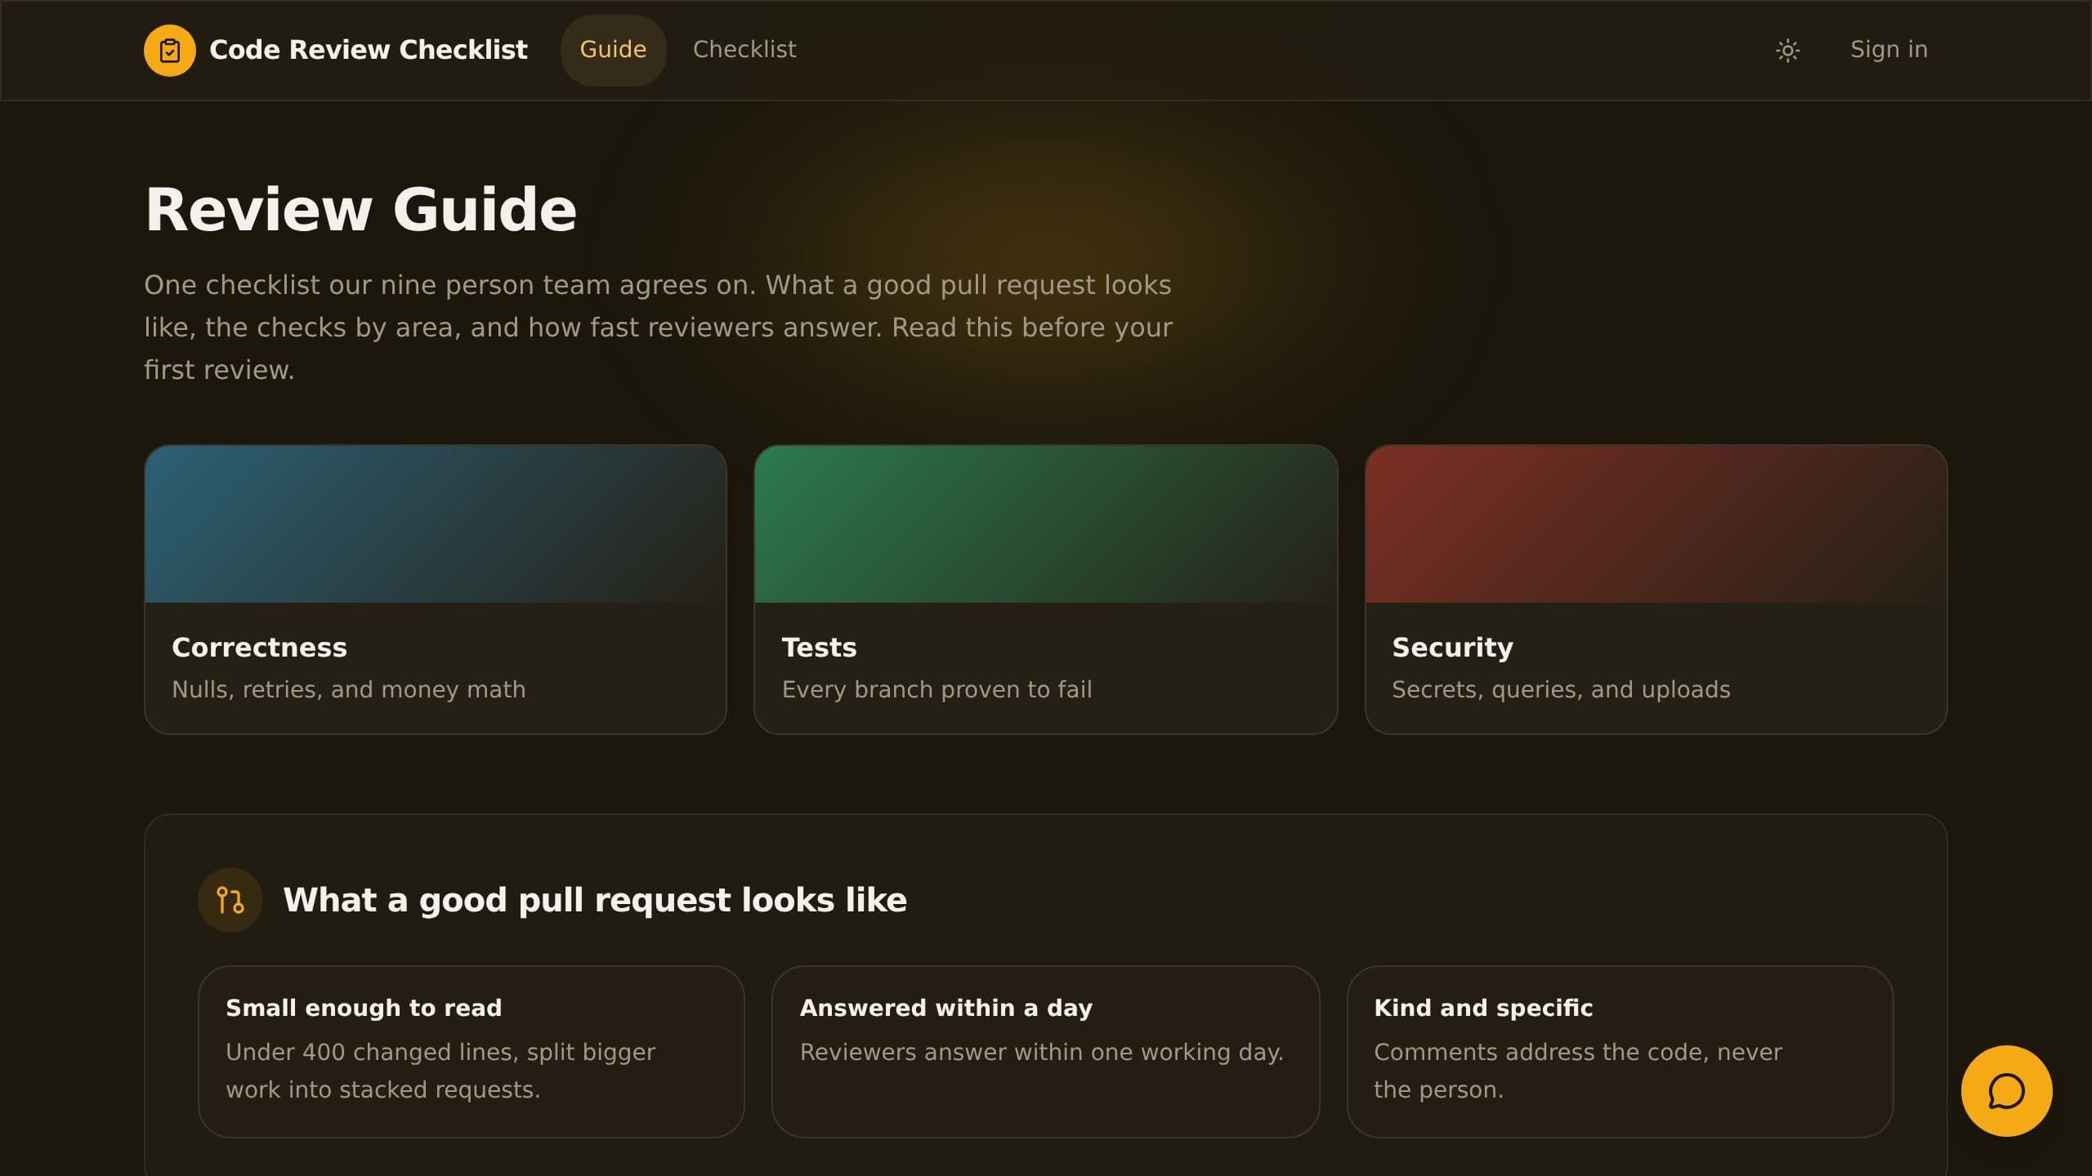Click 'What a good pull request looks like' heading
This screenshot has height=1176, width=2092.
tap(595, 900)
